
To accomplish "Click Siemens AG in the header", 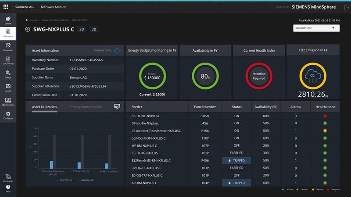I will pos(25,7).
